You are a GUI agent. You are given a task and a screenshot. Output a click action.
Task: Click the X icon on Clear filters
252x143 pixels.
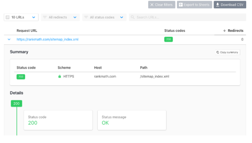(x=152, y=5)
